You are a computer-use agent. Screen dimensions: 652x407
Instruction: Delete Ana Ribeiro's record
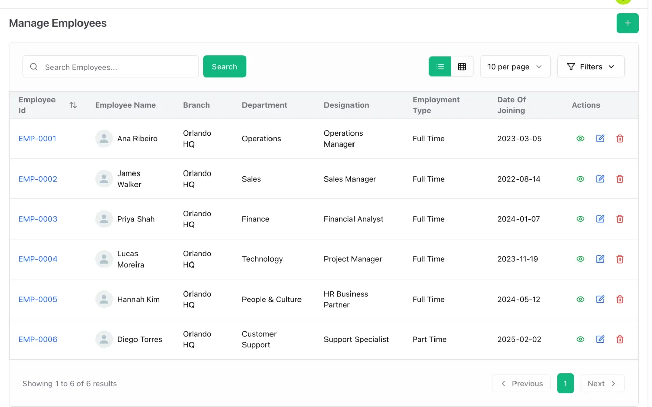[x=620, y=138]
